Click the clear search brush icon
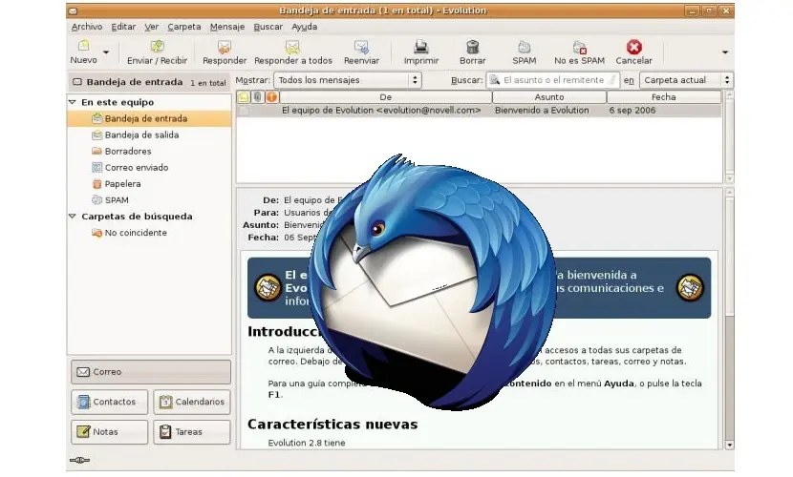 click(611, 80)
